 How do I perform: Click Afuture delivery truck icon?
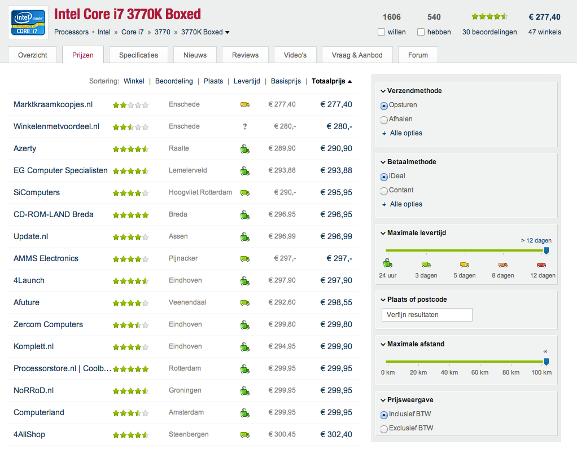click(x=244, y=303)
